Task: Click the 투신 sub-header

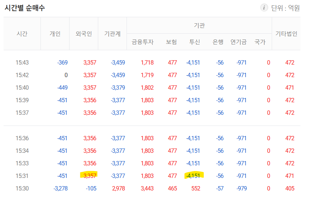Action: [x=195, y=42]
